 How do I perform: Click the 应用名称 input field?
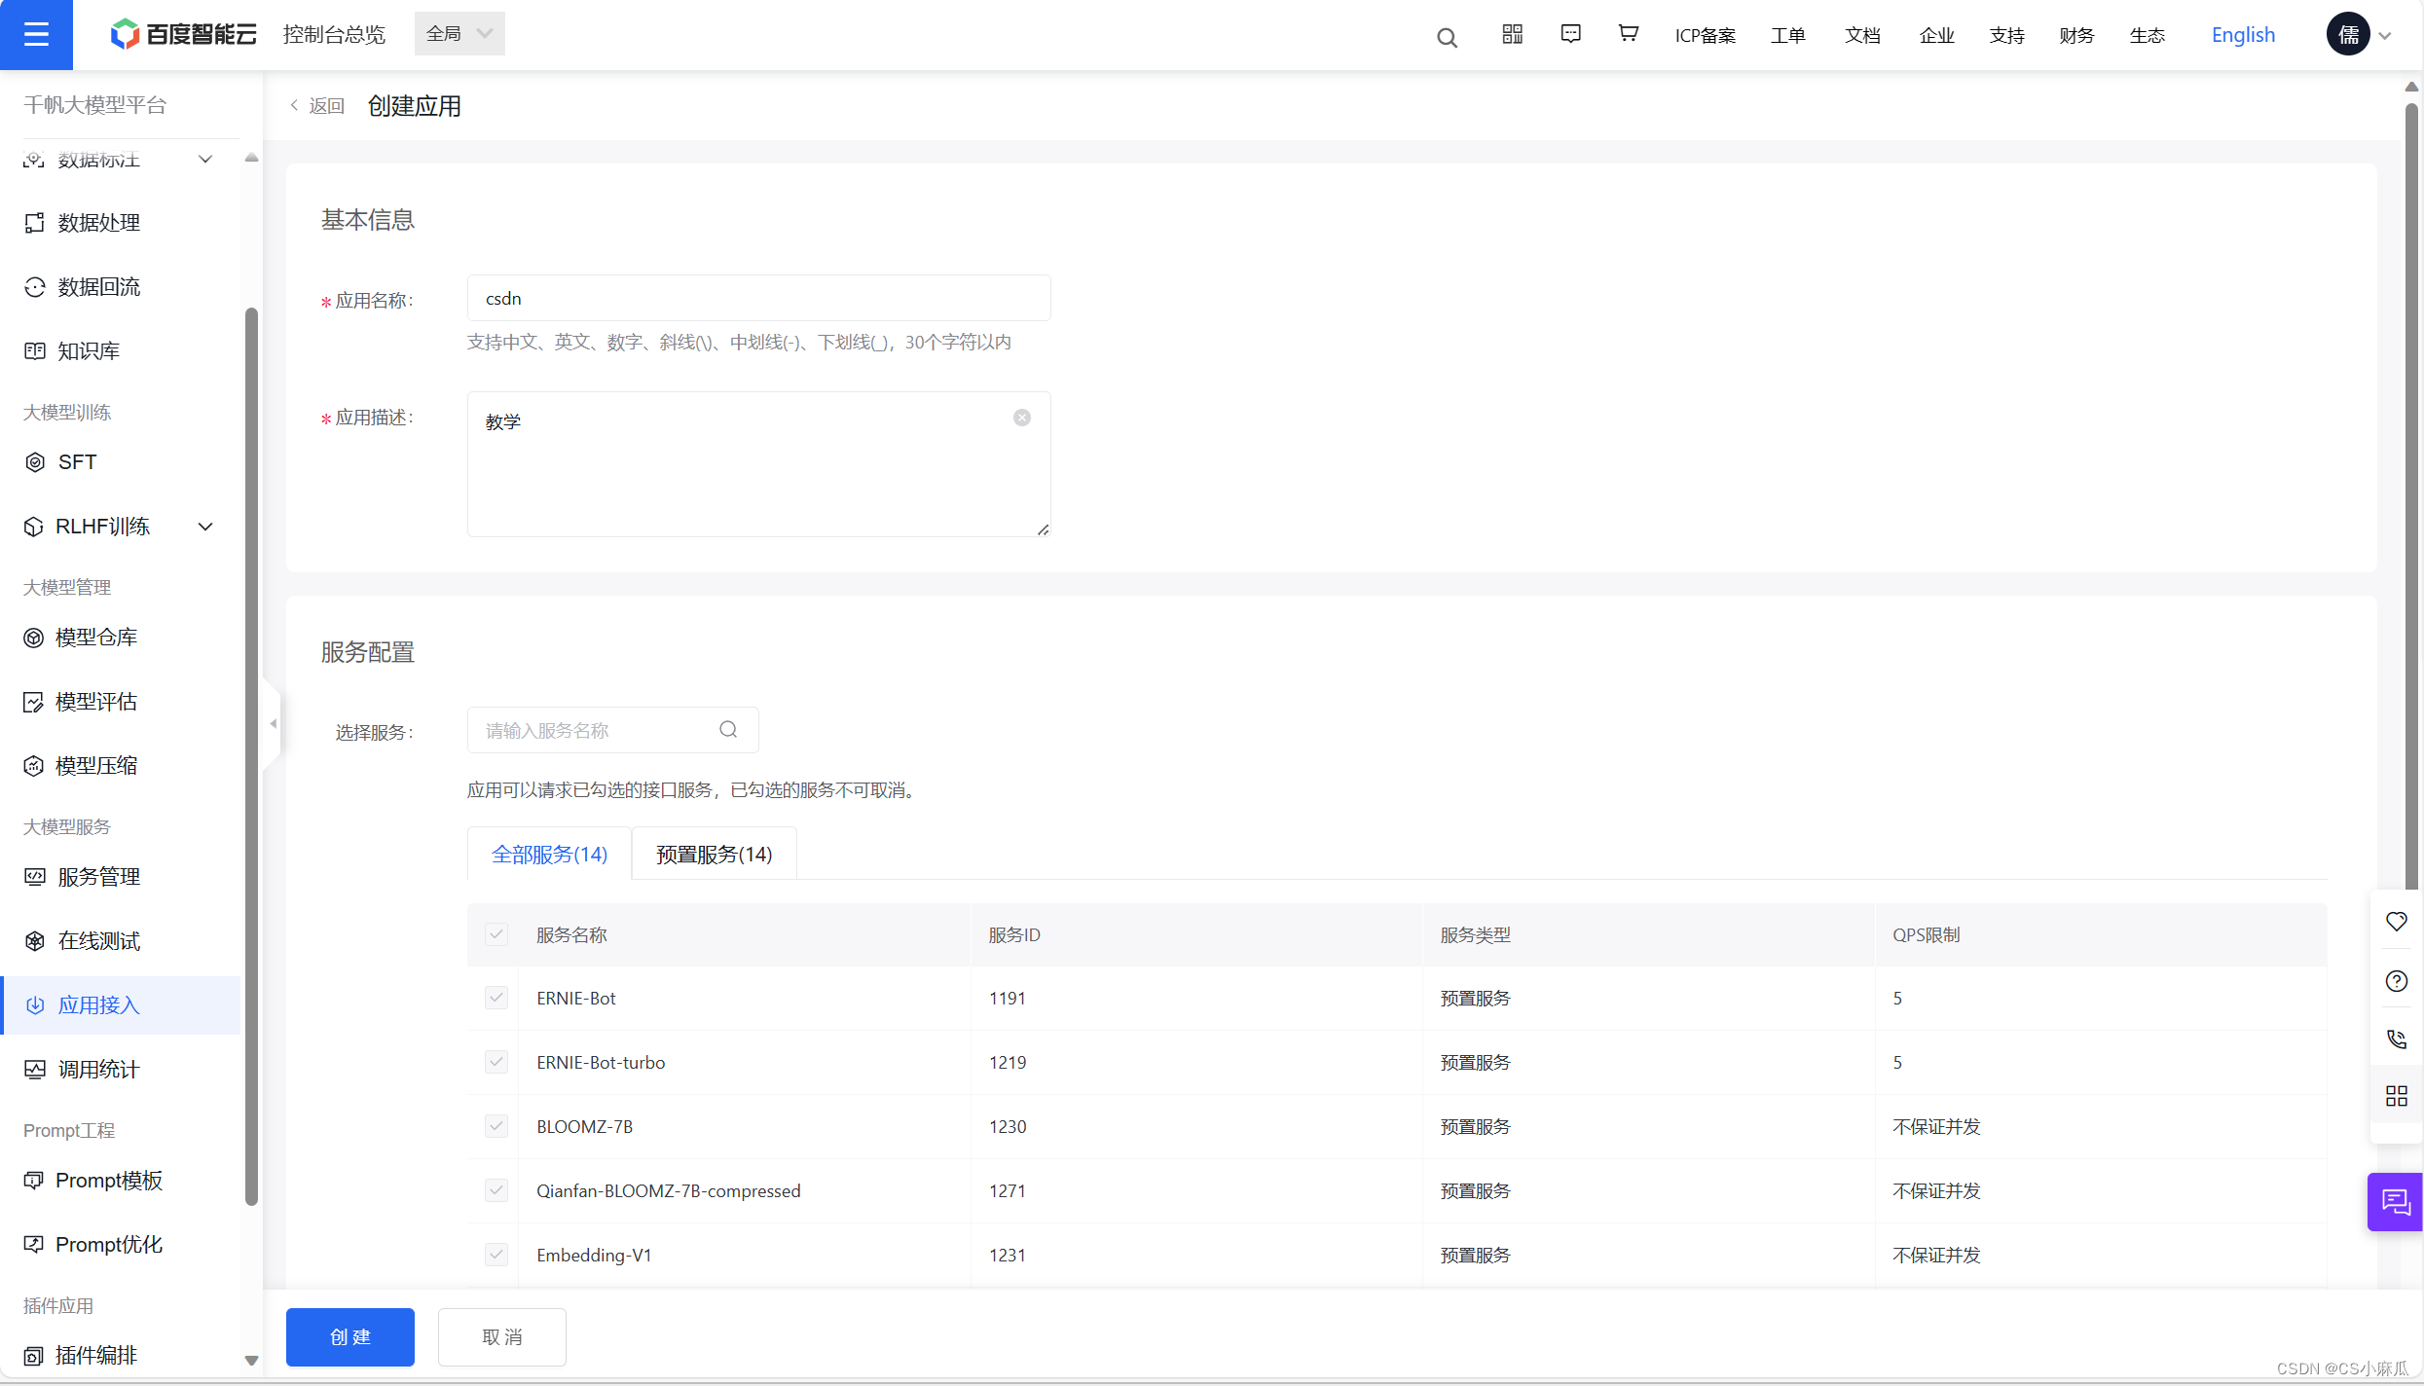757,298
